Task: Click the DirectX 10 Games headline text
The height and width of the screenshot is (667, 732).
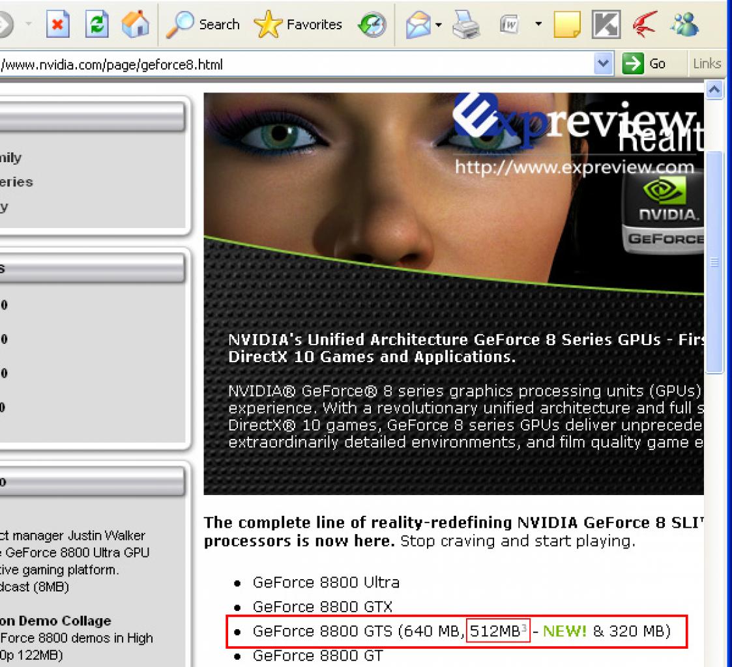Action: [x=372, y=357]
